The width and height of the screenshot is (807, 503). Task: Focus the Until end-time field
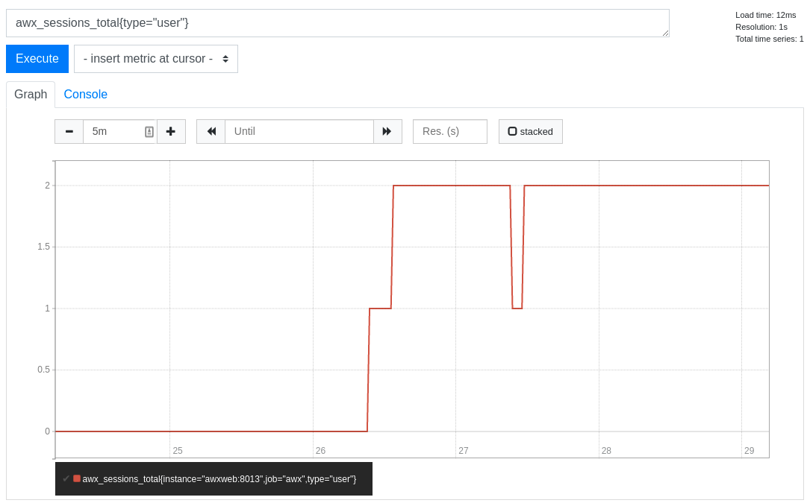pyautogui.click(x=299, y=131)
